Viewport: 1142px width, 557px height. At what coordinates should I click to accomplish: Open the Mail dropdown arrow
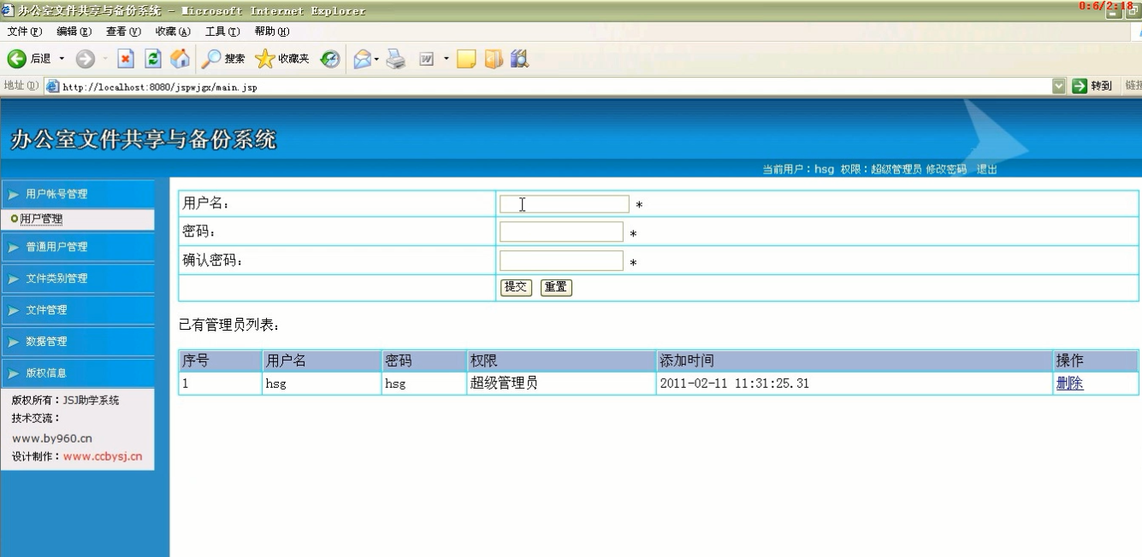tap(376, 59)
